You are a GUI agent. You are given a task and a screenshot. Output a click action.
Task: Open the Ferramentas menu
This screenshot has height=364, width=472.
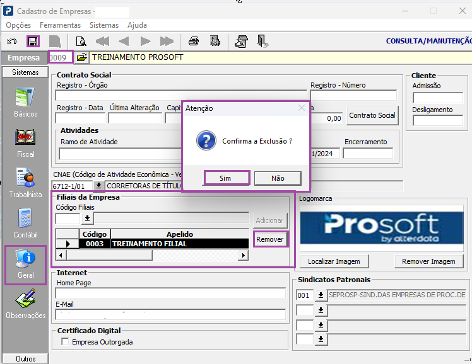click(x=60, y=25)
